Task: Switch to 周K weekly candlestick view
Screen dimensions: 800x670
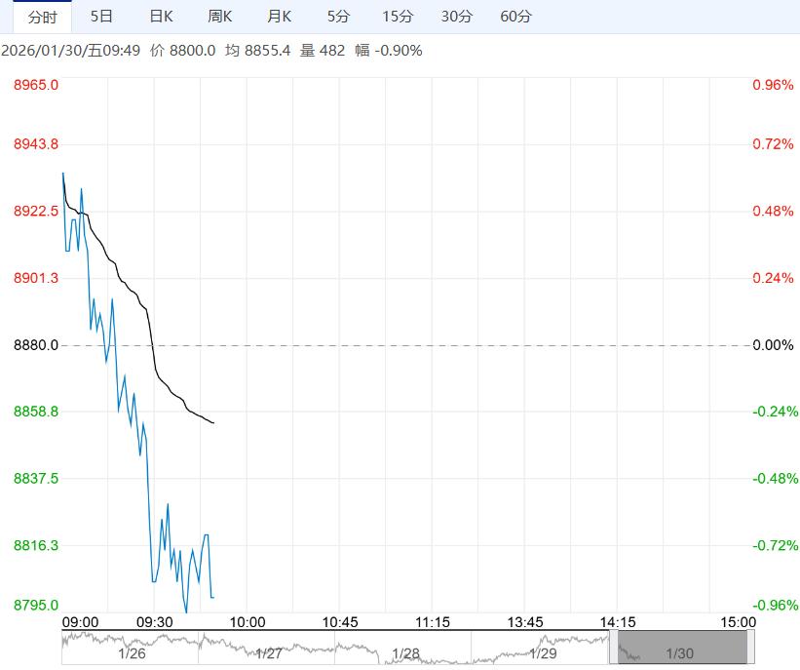Action: [220, 17]
